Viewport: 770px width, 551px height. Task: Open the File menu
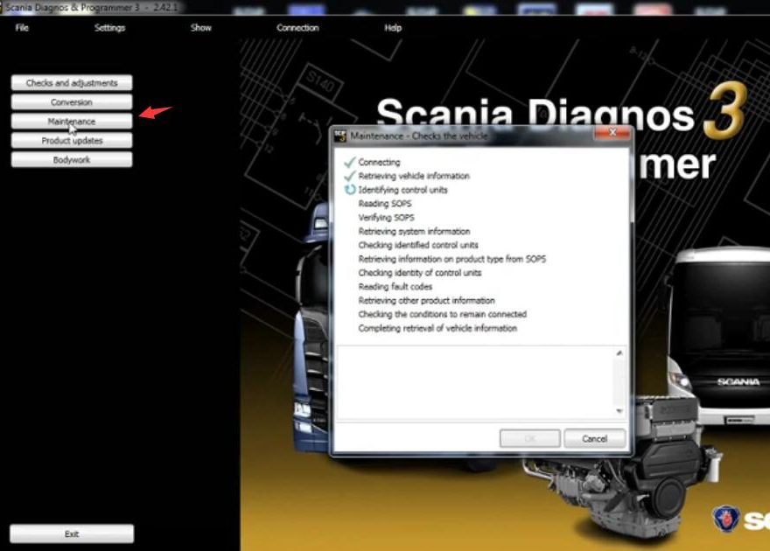point(22,28)
